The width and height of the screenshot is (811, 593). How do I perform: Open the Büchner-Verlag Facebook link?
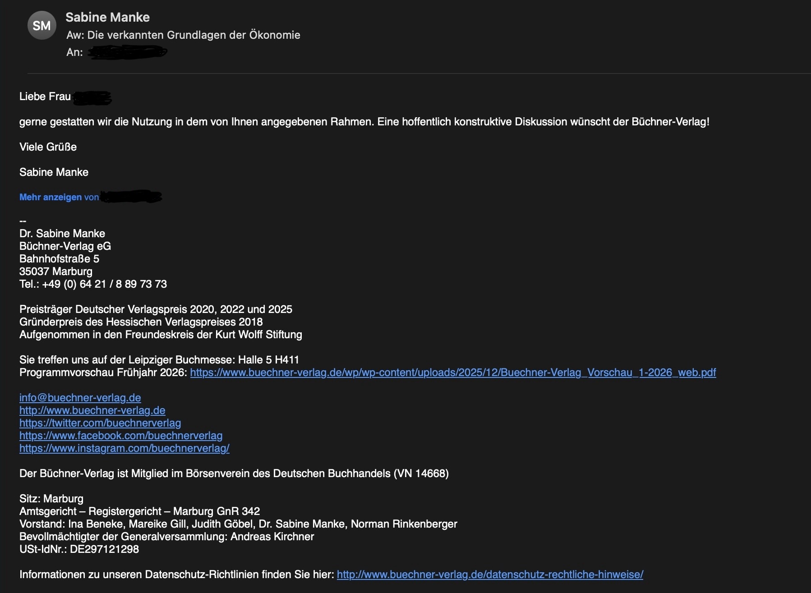(x=120, y=436)
